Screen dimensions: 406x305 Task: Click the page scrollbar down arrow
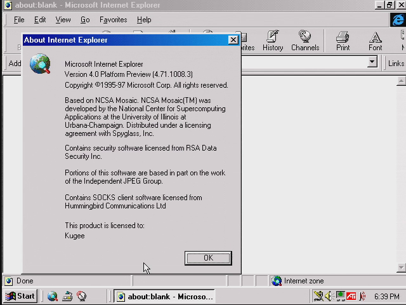401,268
